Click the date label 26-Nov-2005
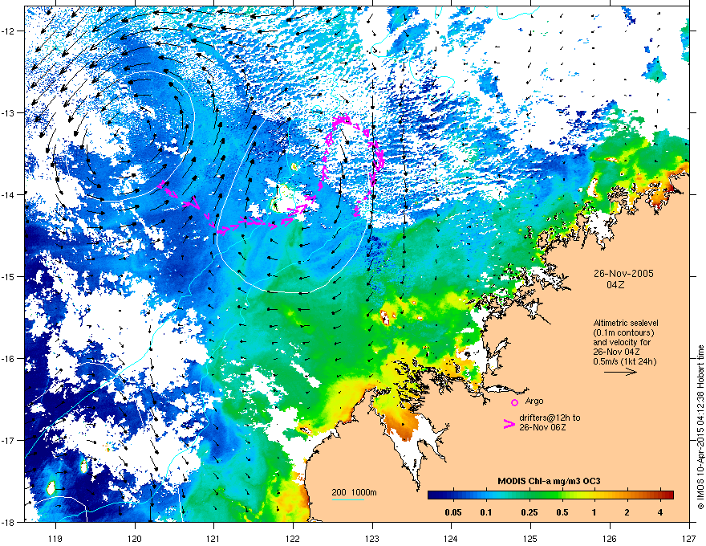This screenshot has height=546, width=706. (x=623, y=274)
